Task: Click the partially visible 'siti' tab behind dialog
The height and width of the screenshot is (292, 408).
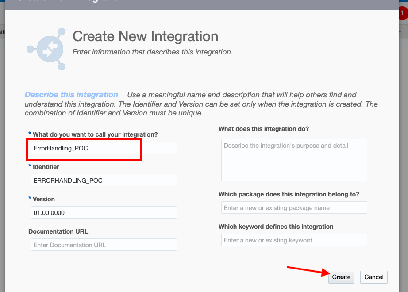Action: 4,32
